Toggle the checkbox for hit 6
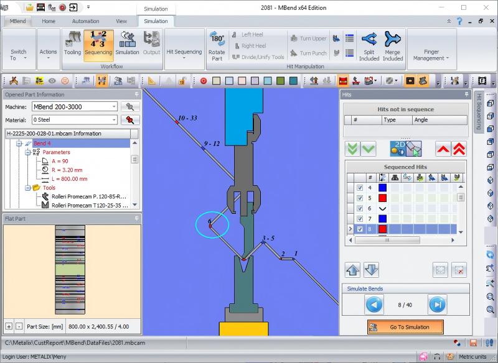 click(360, 208)
